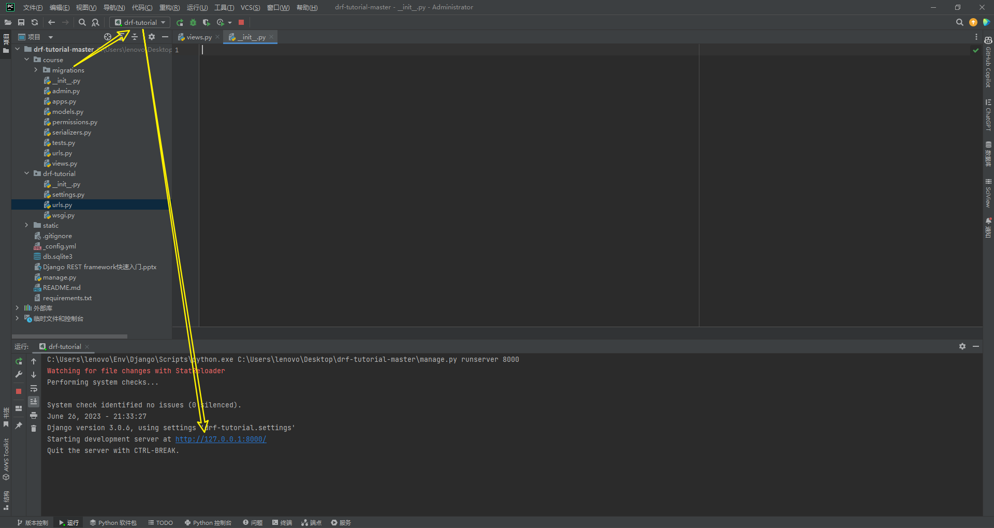The image size is (994, 528).
Task: Open the 代码(C) menu
Action: [142, 7]
